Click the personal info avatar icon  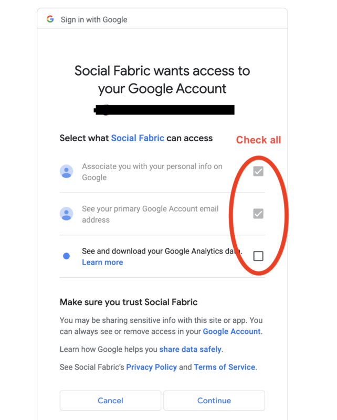point(67,172)
